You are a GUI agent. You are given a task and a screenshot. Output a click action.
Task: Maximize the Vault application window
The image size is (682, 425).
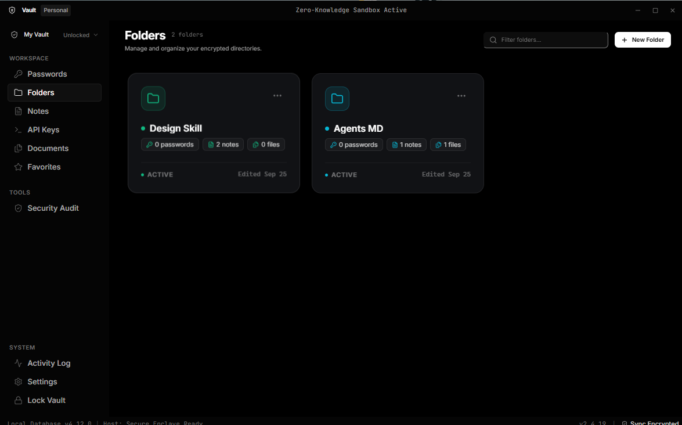coord(655,10)
